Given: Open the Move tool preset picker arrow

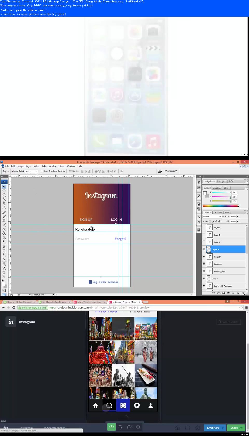Looking at the screenshot, I should pyautogui.click(x=8, y=171).
